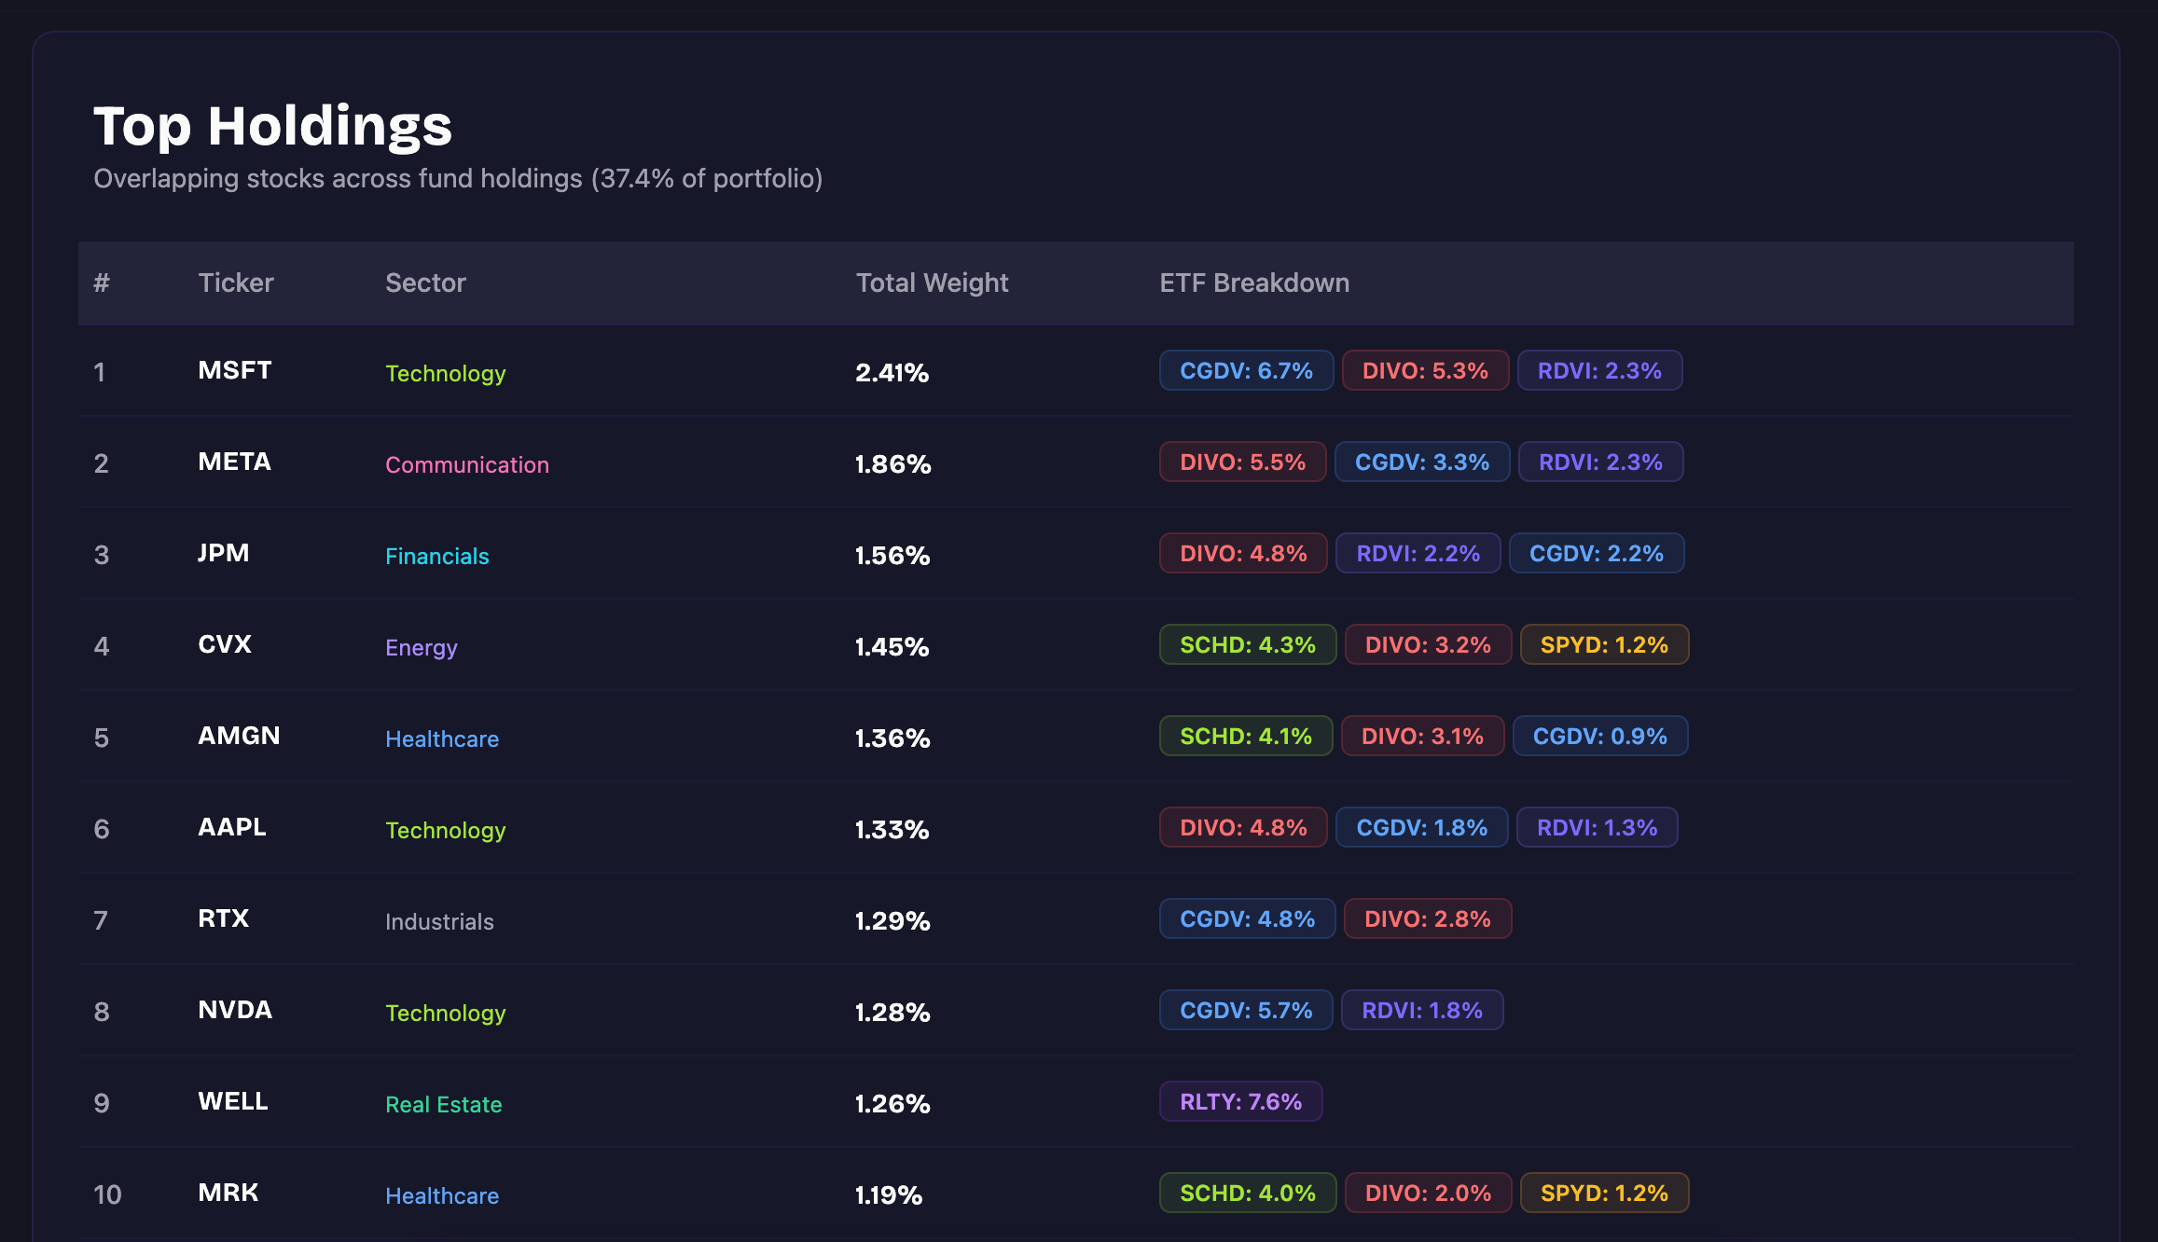Click RTX's CGDV: 4.8% badge

coord(1247,918)
